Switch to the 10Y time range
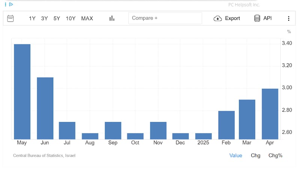 70,18
